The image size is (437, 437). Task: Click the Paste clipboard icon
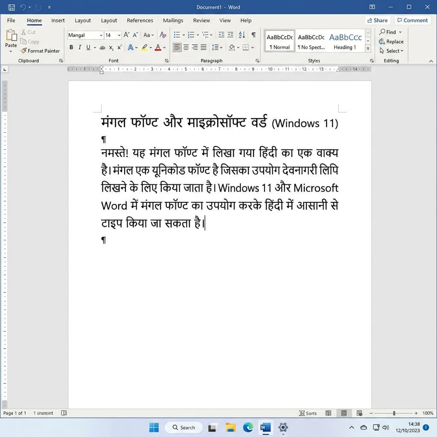[x=11, y=35]
